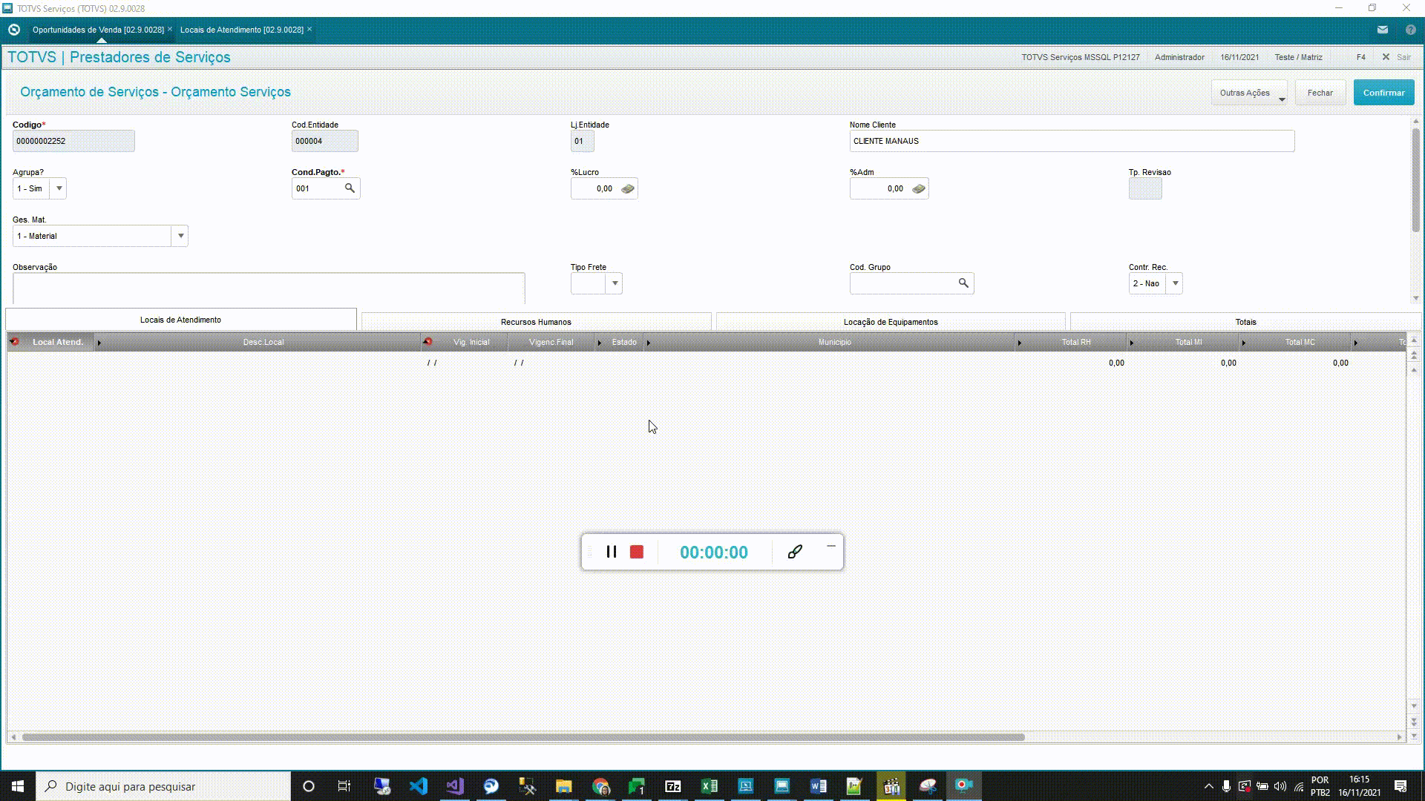This screenshot has width=1425, height=801.
Task: Switch to Recursos Humanos tab
Action: click(x=536, y=322)
